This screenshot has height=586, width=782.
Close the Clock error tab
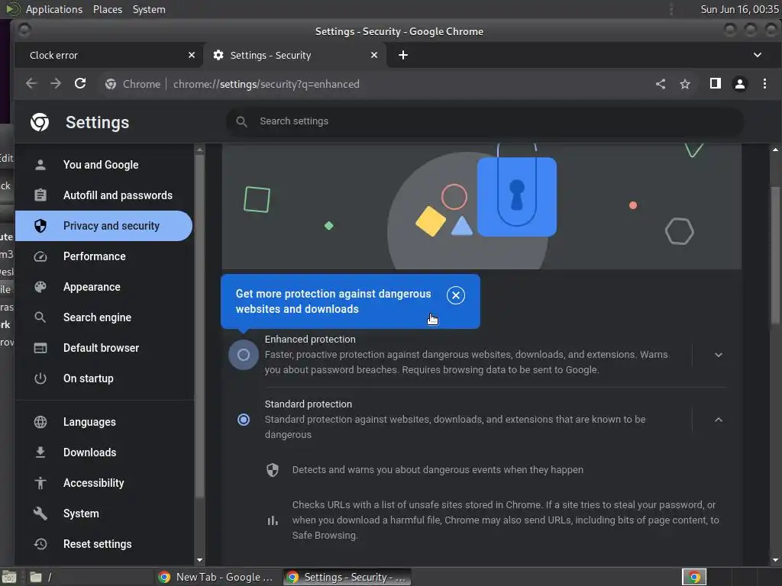[x=192, y=55]
